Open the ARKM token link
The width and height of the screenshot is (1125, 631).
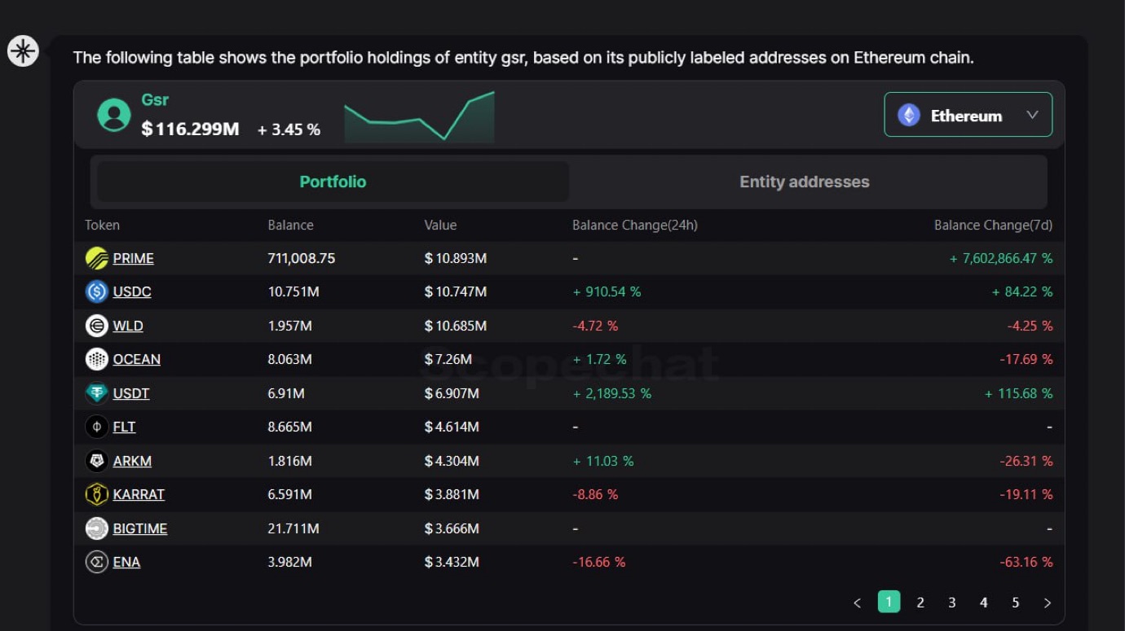[132, 461]
